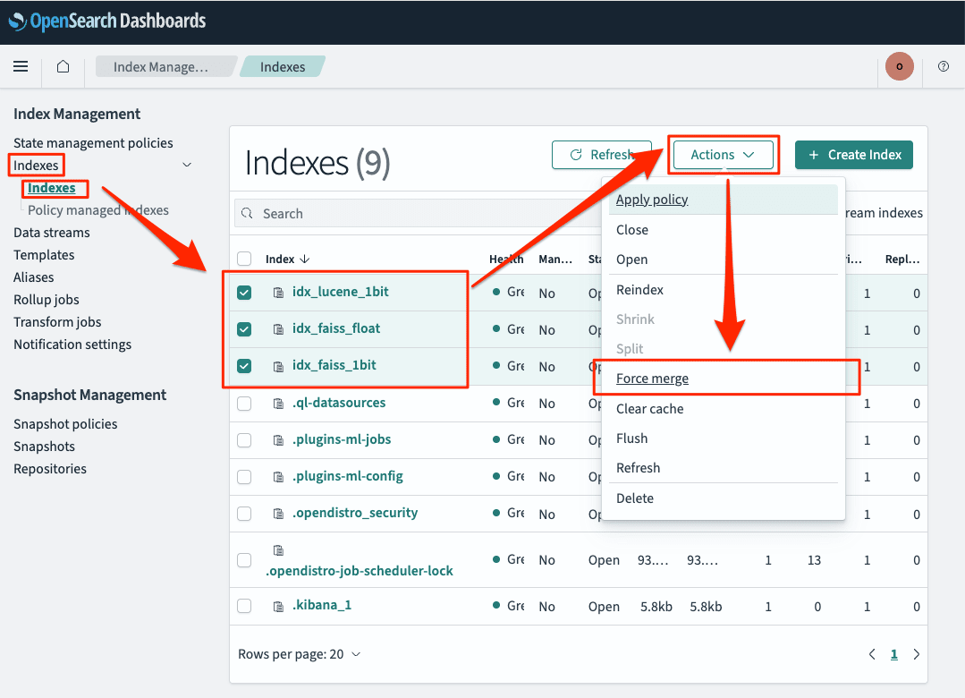Open Transform jobs in sidebar

click(57, 322)
